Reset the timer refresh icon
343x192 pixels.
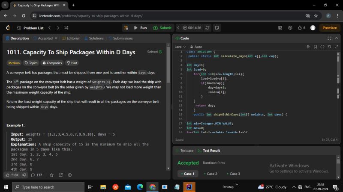click(x=208, y=28)
